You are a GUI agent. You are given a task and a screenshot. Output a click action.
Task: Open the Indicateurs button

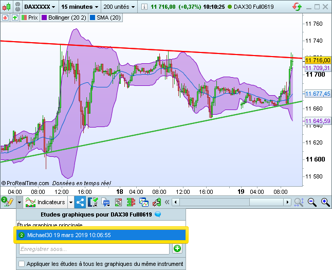[46, 202]
